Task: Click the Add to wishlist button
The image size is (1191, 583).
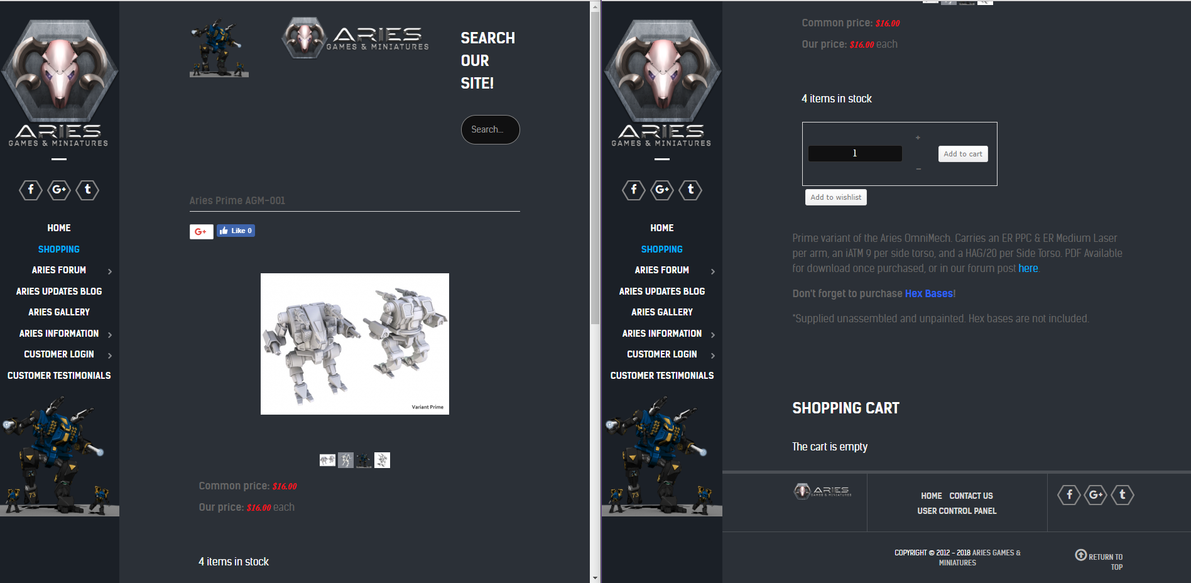Action: click(x=836, y=197)
